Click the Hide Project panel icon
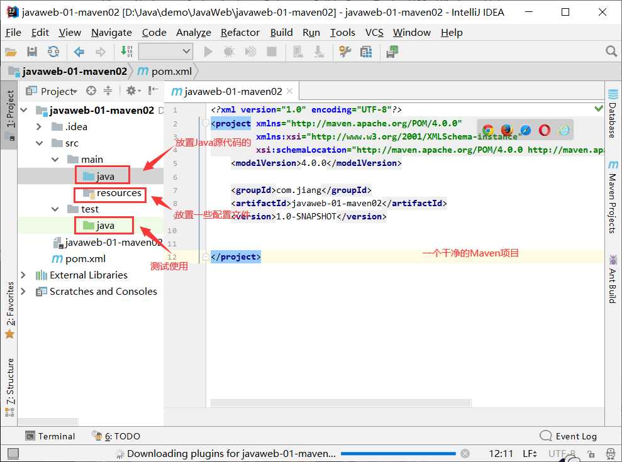The width and height of the screenshot is (622, 462). (153, 91)
